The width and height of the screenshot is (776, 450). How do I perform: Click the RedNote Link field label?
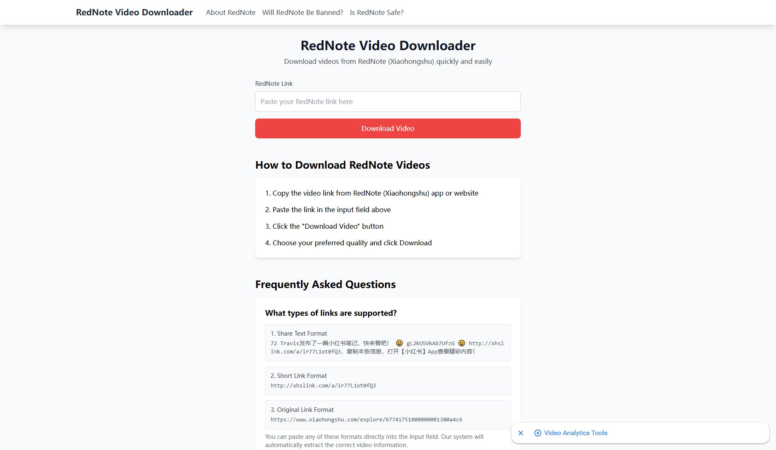(x=274, y=84)
